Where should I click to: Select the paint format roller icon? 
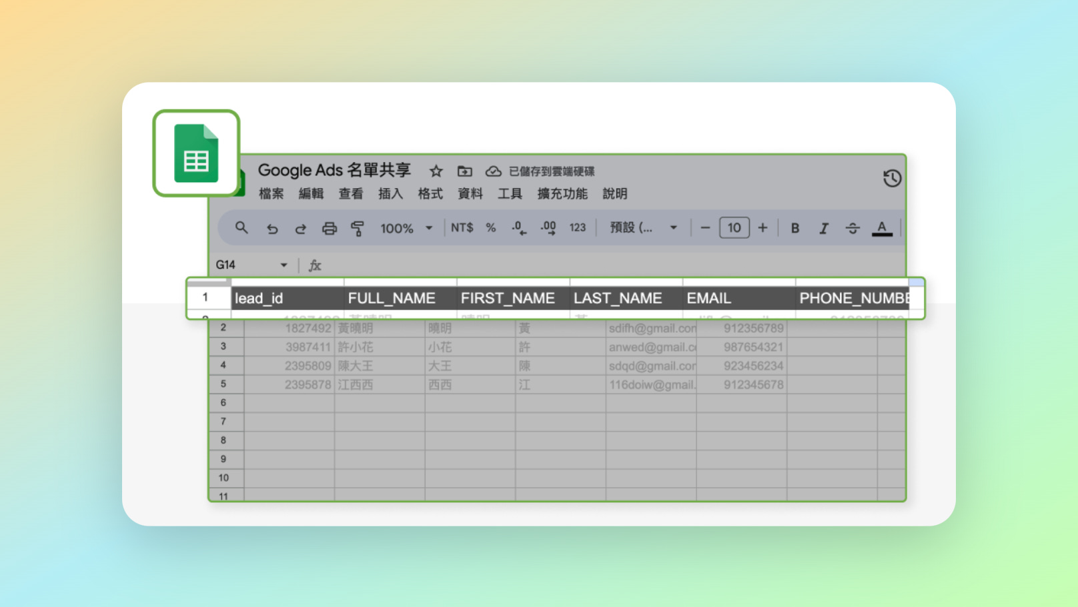358,229
